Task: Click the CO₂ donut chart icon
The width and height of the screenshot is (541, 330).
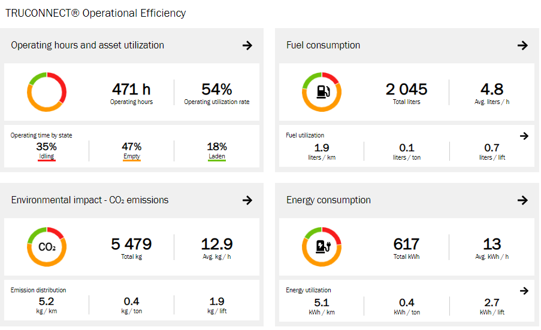Action: [47, 247]
